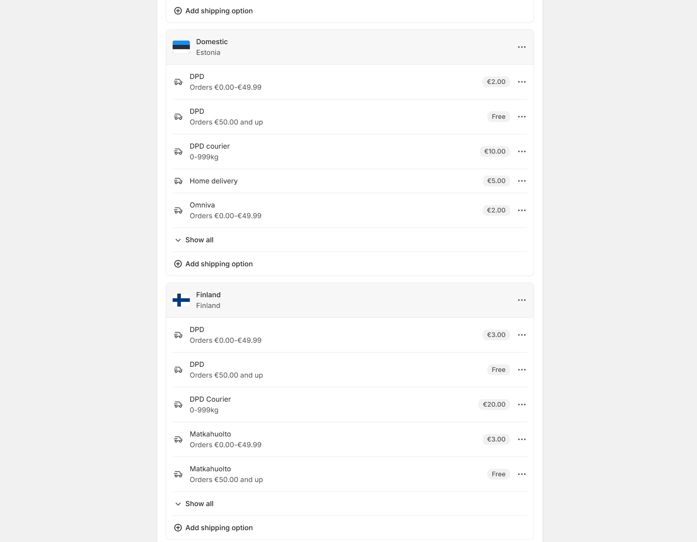697x542 pixels.
Task: Open actions for Omniva €2.00 rate
Action: 521,210
